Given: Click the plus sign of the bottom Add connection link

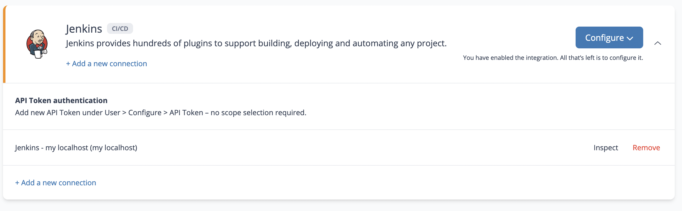Looking at the screenshot, I should 17,183.
